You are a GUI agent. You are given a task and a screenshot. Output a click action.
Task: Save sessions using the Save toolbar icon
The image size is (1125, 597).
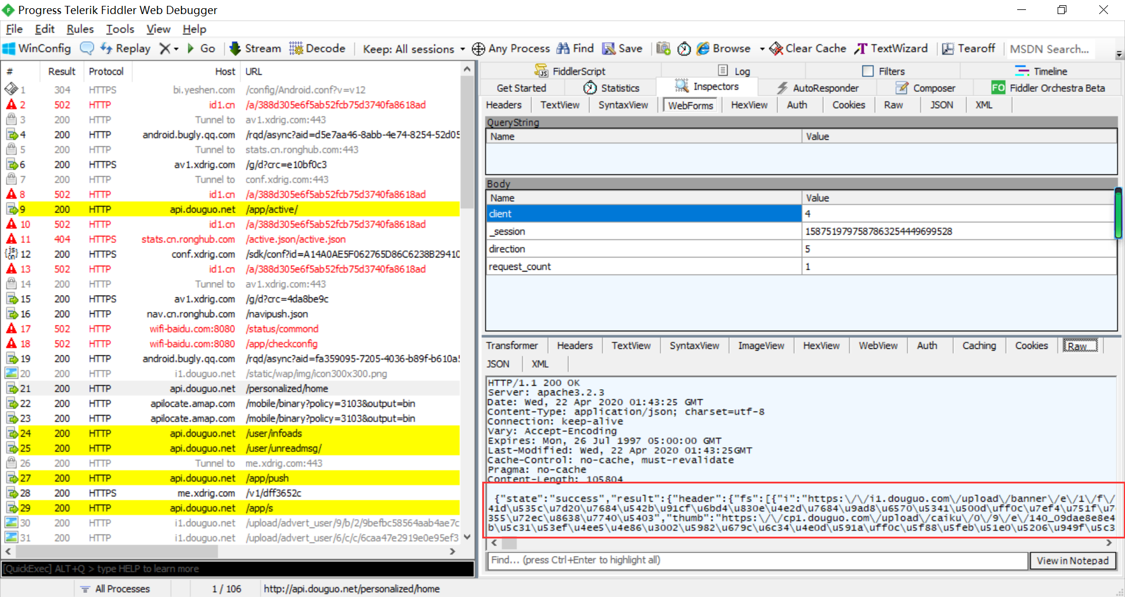click(622, 49)
